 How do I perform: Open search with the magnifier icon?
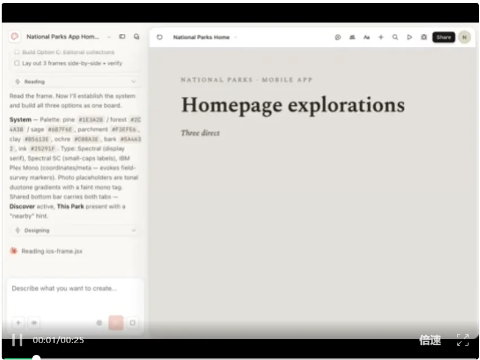[x=395, y=37]
